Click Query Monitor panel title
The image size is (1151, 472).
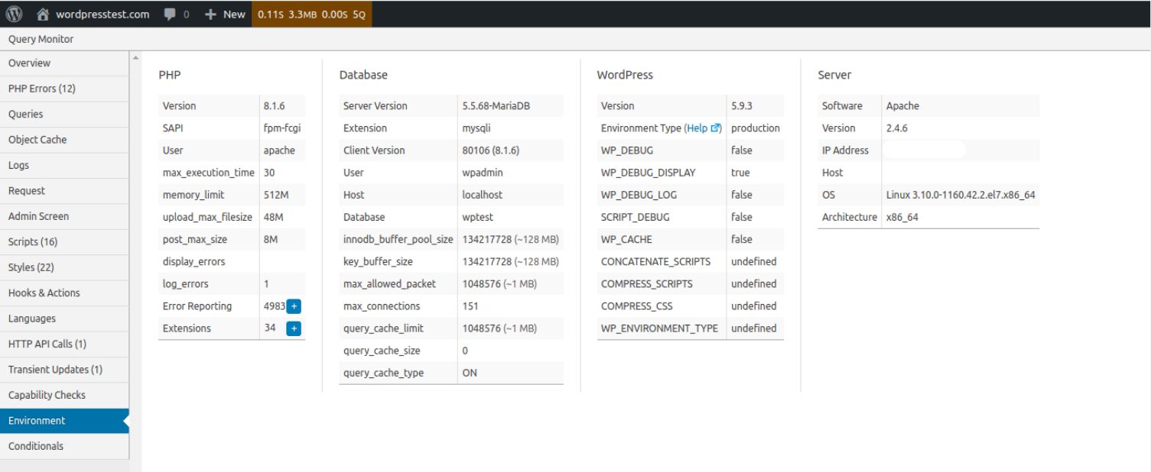pos(41,39)
